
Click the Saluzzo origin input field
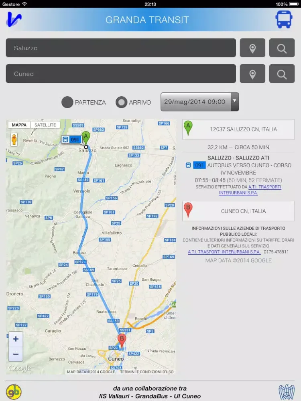tap(121, 48)
